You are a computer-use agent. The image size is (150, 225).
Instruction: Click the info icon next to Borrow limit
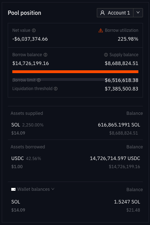click(39, 80)
